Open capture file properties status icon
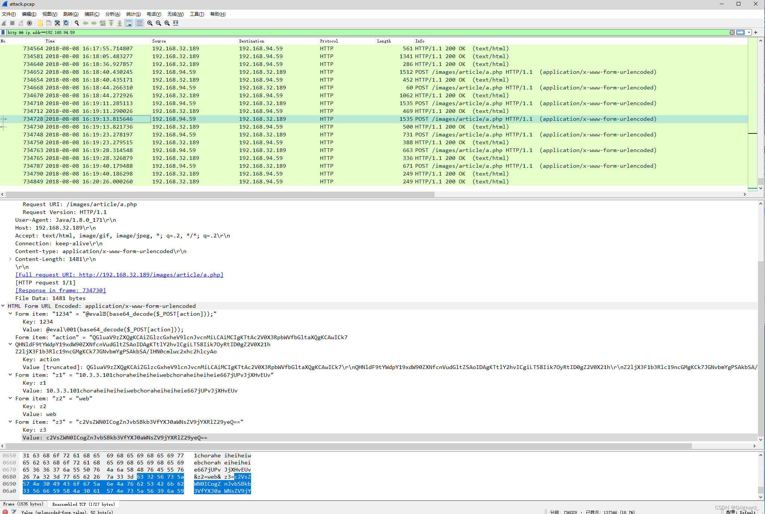The image size is (765, 514). click(14, 512)
